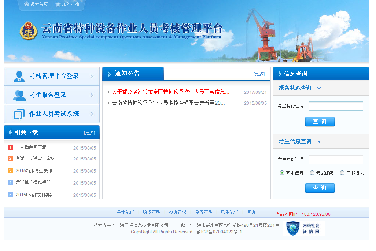This screenshot has height=251, width=376.
Task: Click the star icon for 加入收藏
Action: point(58,4)
